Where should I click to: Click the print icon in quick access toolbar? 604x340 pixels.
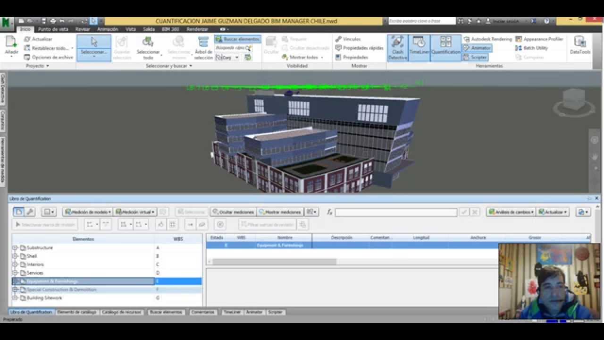[x=53, y=21]
